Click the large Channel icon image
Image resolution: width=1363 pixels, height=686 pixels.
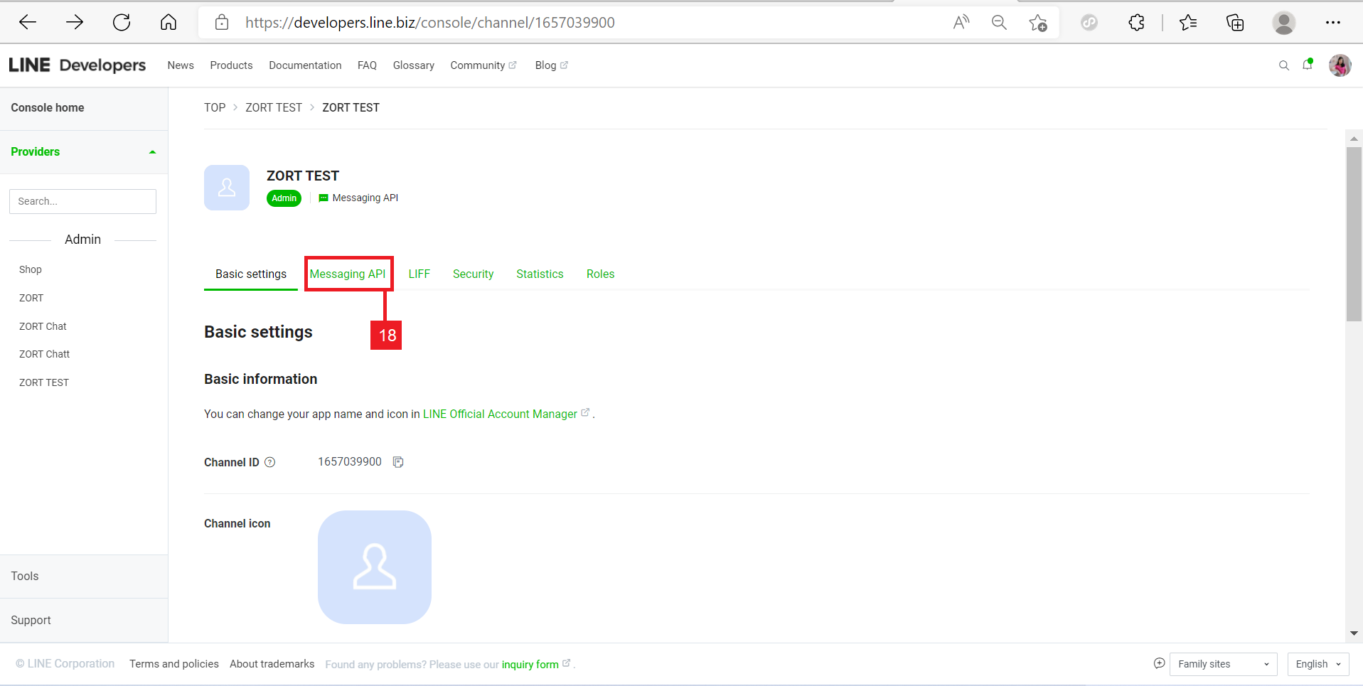pos(375,567)
